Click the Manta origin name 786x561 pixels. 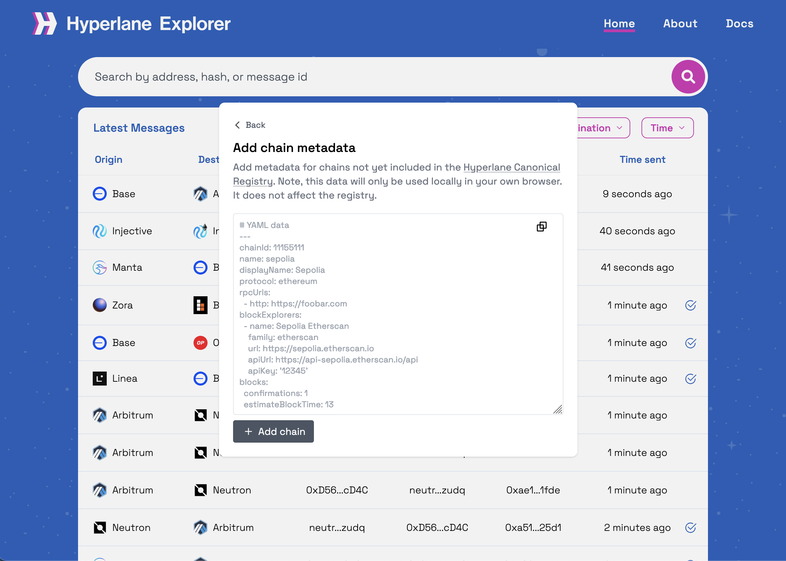point(127,268)
